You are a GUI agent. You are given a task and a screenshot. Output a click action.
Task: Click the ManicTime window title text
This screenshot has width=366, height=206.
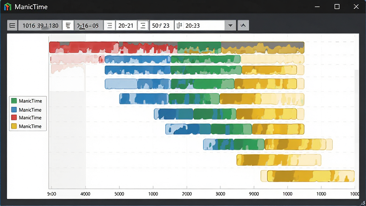pos(31,7)
